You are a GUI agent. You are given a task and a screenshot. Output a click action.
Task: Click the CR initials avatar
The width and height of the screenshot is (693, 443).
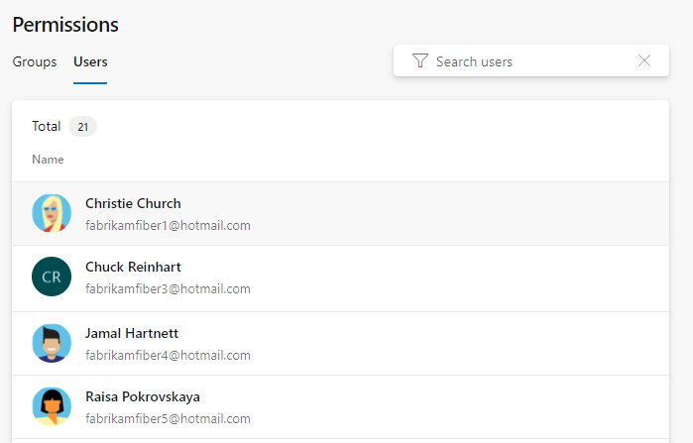52,277
